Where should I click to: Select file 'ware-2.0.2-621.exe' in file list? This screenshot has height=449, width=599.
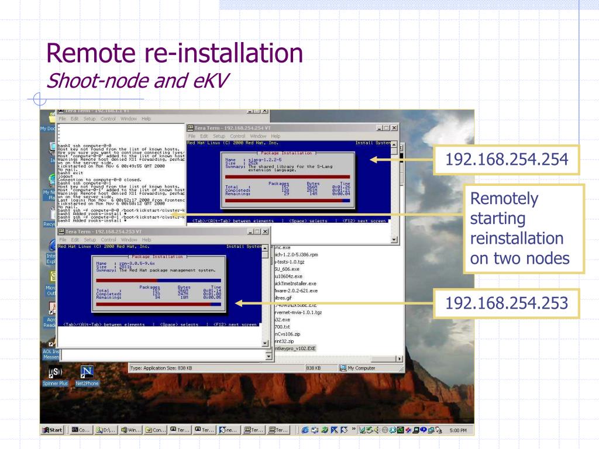[296, 291]
